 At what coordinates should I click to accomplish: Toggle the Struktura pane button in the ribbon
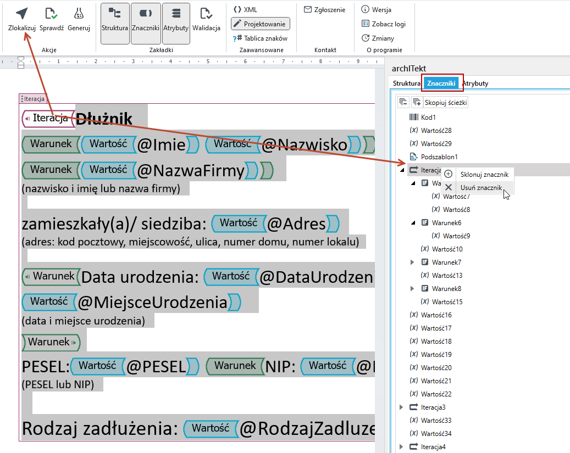pyautogui.click(x=115, y=23)
